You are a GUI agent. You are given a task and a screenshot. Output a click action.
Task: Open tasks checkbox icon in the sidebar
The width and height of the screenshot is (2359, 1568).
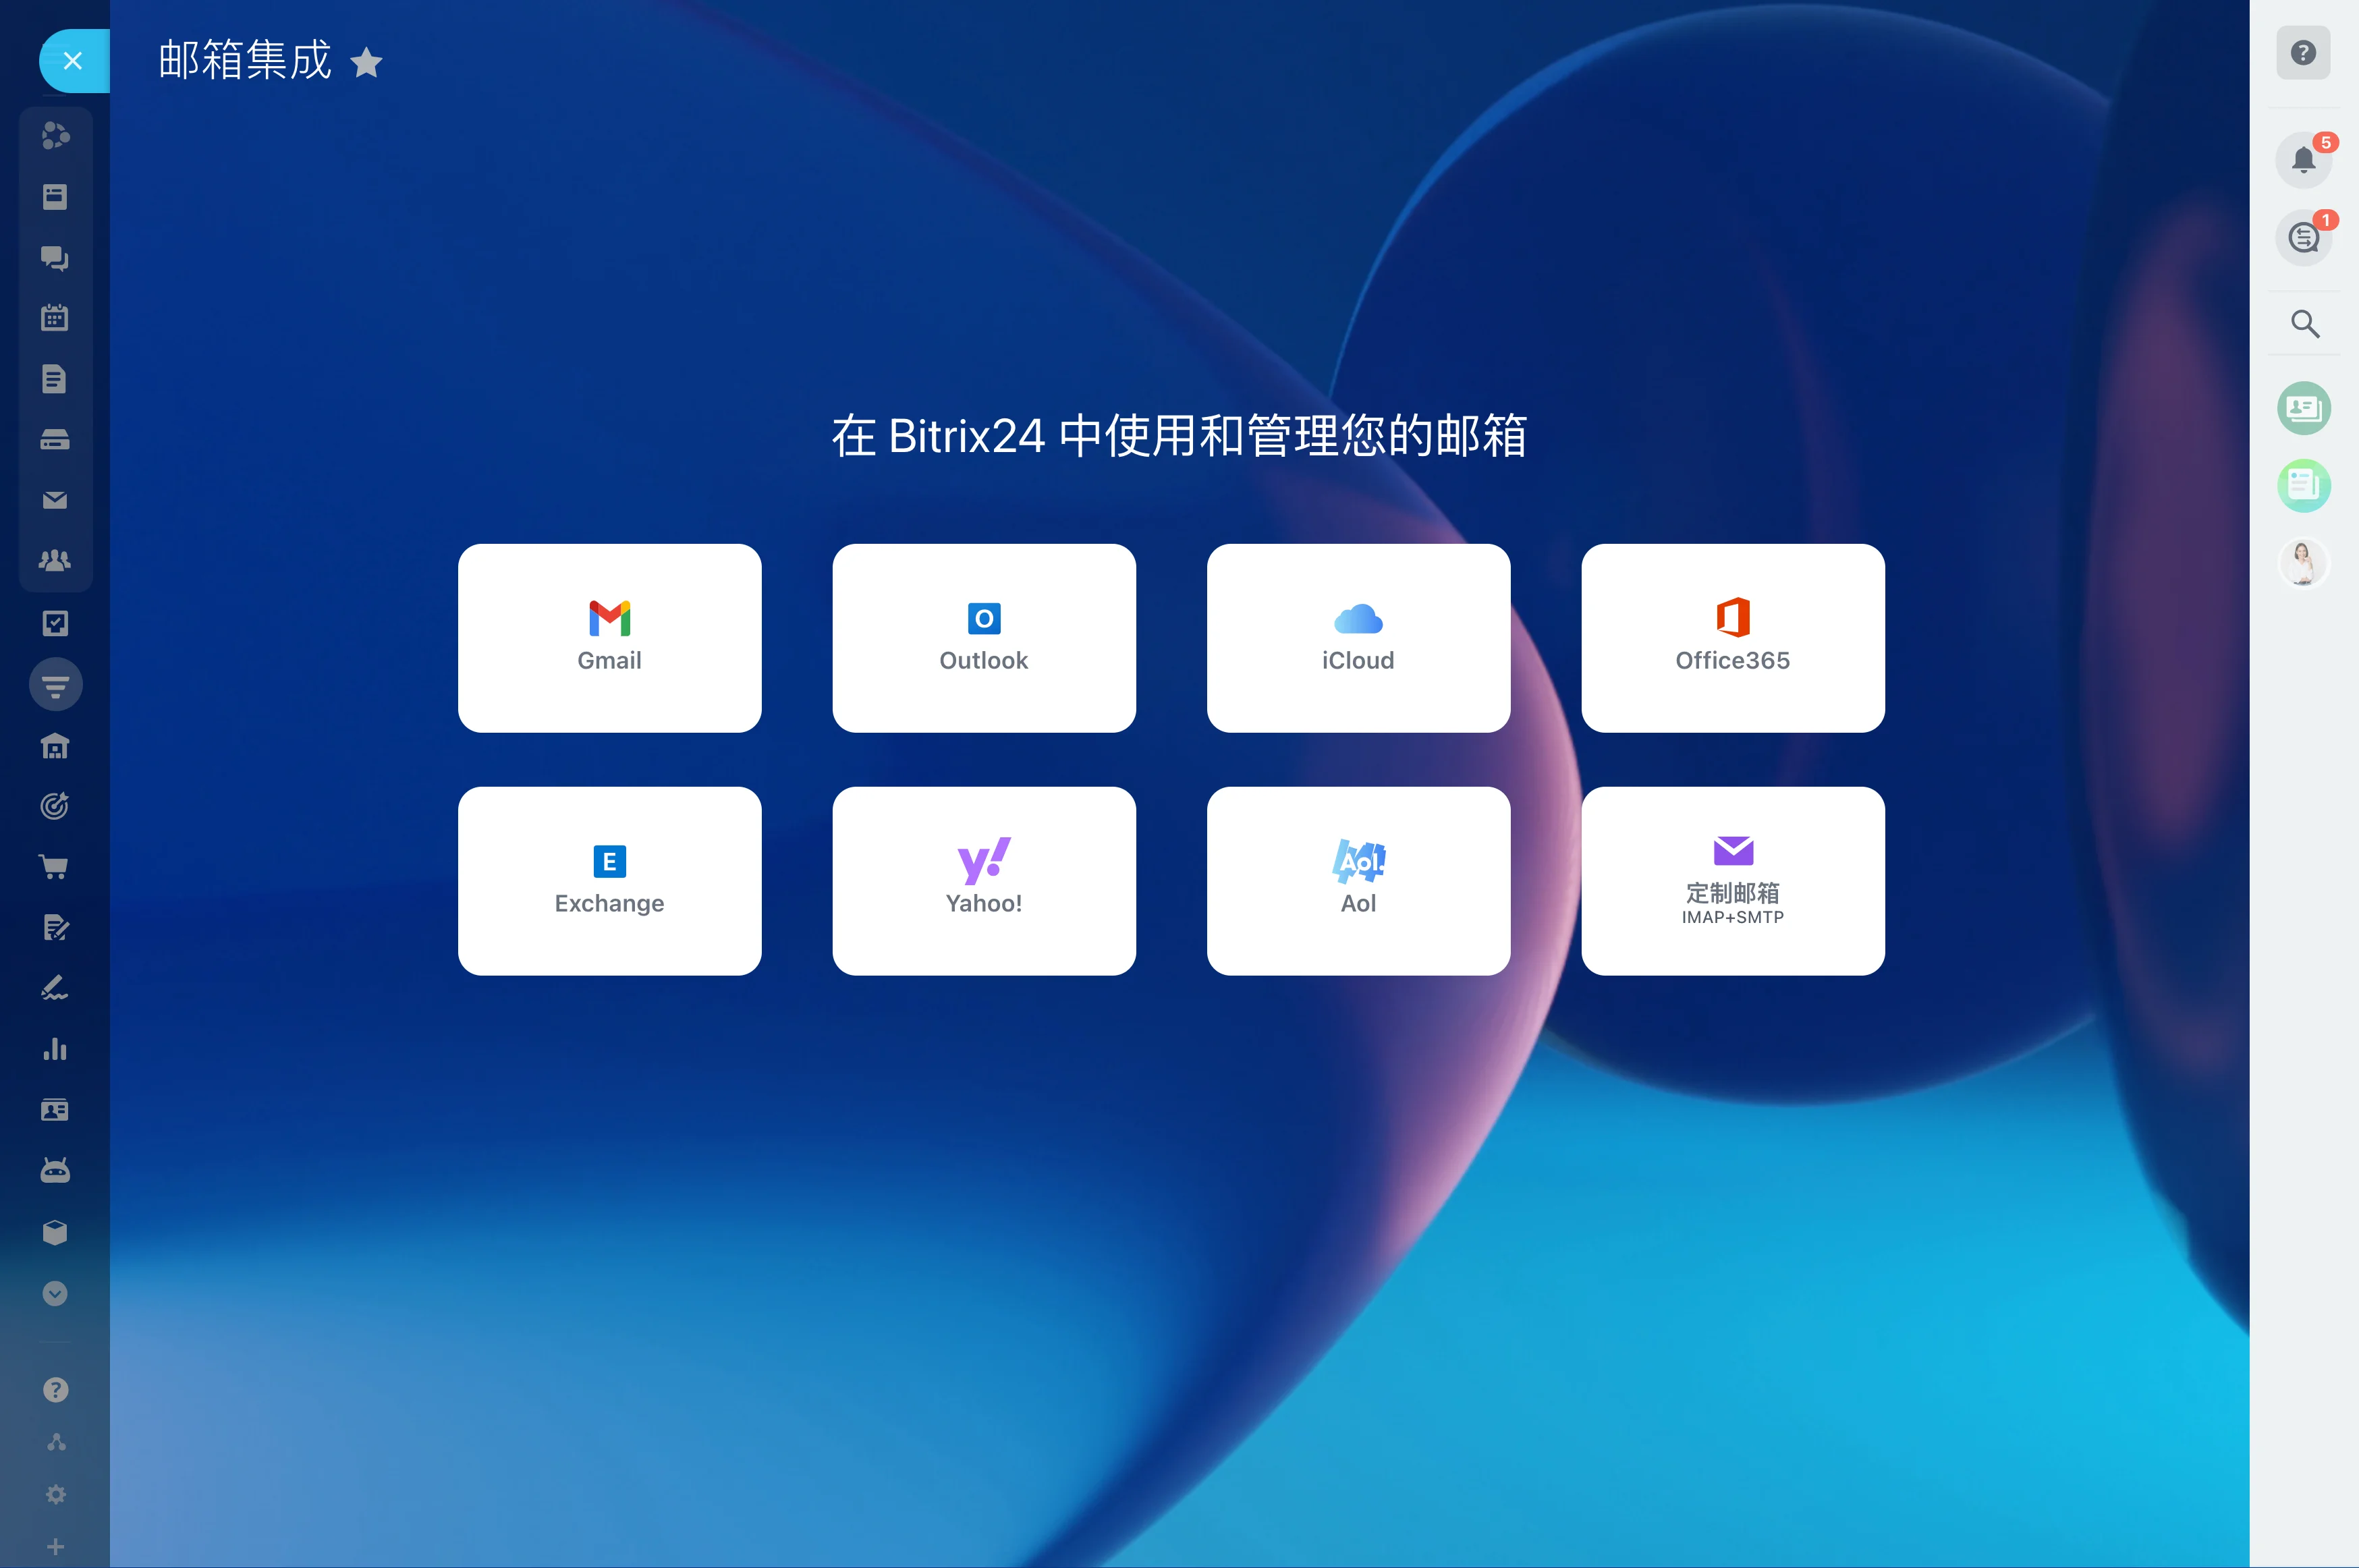coord(55,624)
